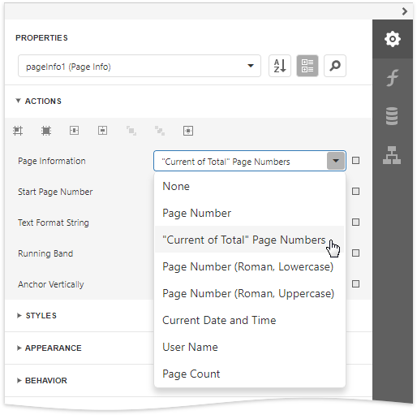
Task: Switch to categorized properties view
Action: click(x=307, y=66)
